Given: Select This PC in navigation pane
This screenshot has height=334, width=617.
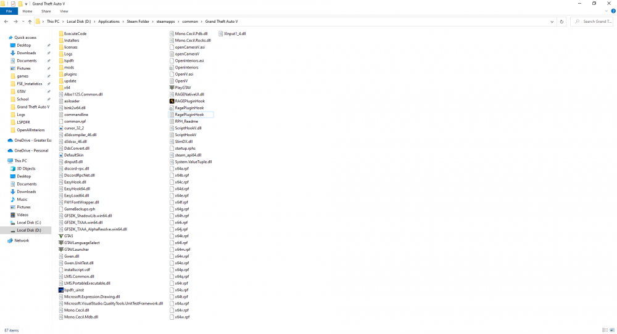Looking at the screenshot, I should point(20,161).
